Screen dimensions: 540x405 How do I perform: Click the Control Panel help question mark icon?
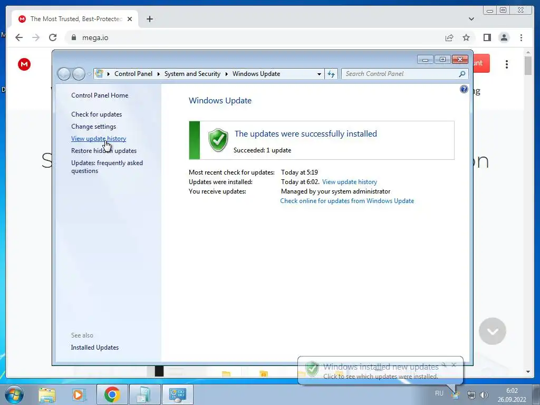[x=464, y=90]
